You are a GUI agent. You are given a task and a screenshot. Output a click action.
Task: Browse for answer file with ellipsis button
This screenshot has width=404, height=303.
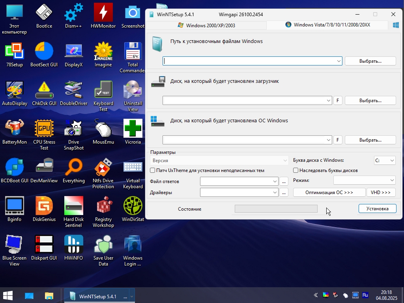click(284, 181)
